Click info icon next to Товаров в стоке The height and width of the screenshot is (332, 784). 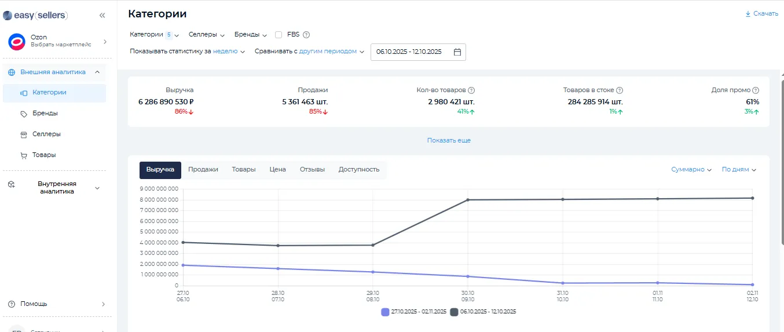(620, 90)
